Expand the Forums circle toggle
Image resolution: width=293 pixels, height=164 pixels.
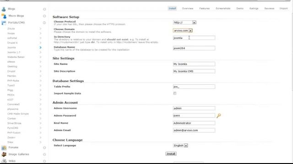pyautogui.click(x=44, y=148)
